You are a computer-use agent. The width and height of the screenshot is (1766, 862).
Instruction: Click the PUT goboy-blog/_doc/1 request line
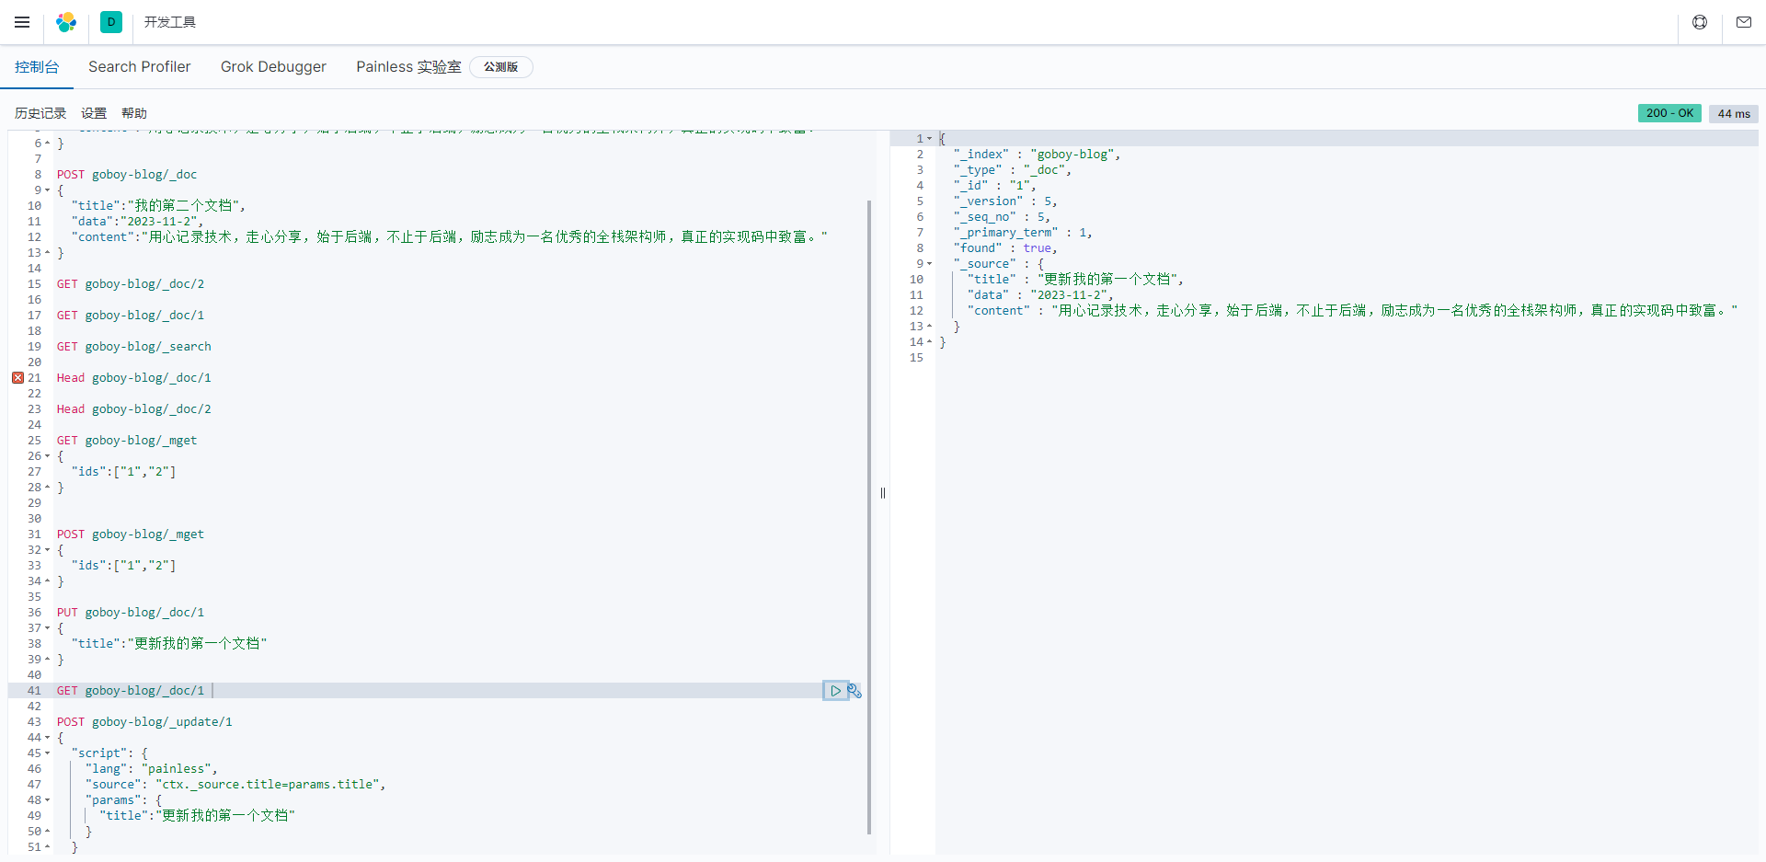pos(131,613)
